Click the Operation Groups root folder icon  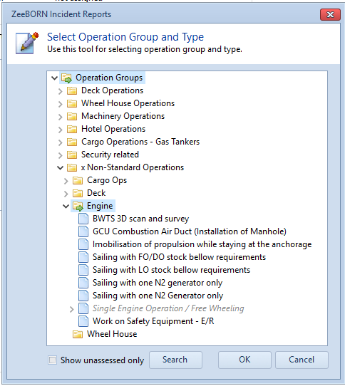coord(66,78)
